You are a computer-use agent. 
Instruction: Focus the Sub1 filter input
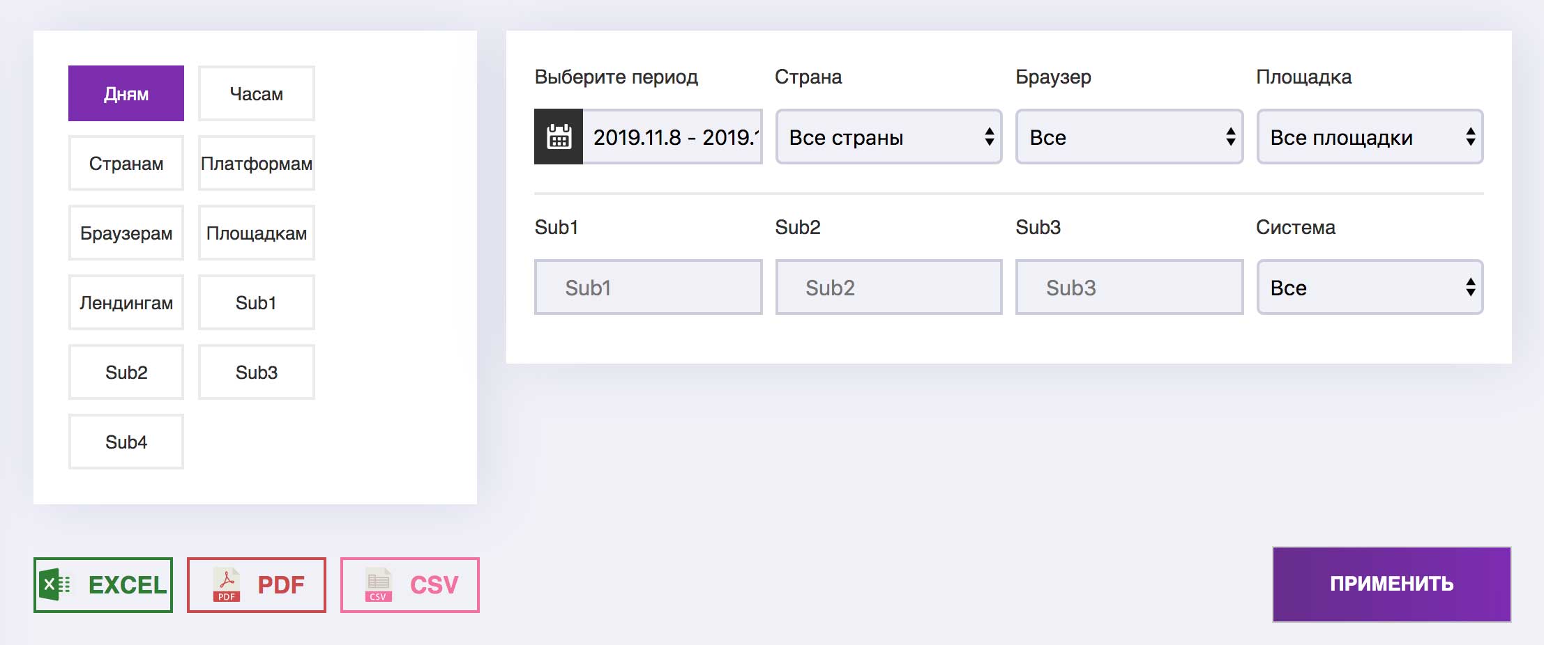(x=648, y=287)
